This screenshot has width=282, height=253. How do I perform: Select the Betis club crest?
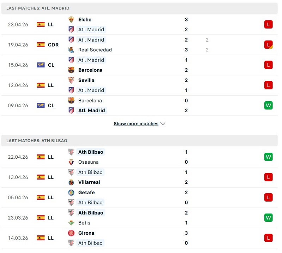[72, 223]
